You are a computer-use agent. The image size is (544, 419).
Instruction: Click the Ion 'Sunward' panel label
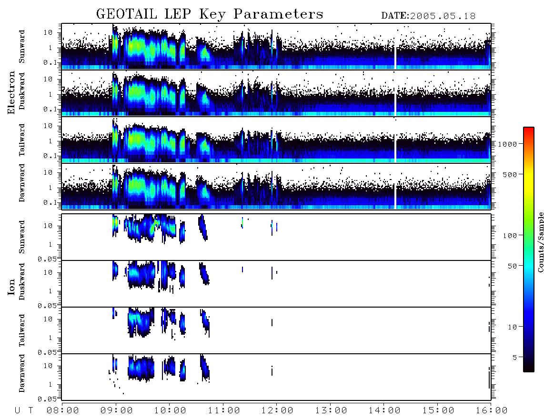22,237
